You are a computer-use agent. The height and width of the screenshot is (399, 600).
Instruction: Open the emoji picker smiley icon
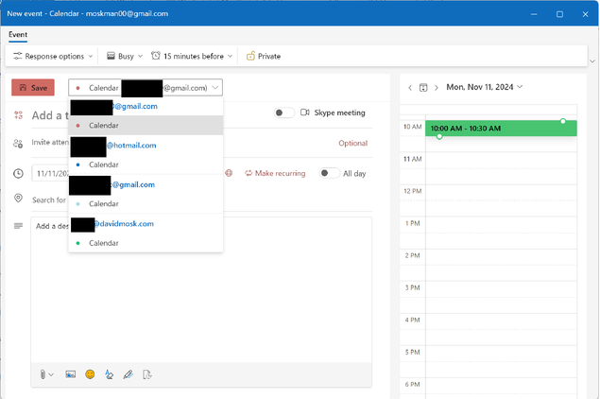click(x=90, y=374)
